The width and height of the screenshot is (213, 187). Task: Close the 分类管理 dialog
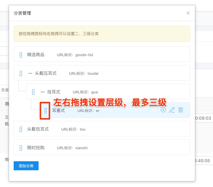[x=188, y=13]
